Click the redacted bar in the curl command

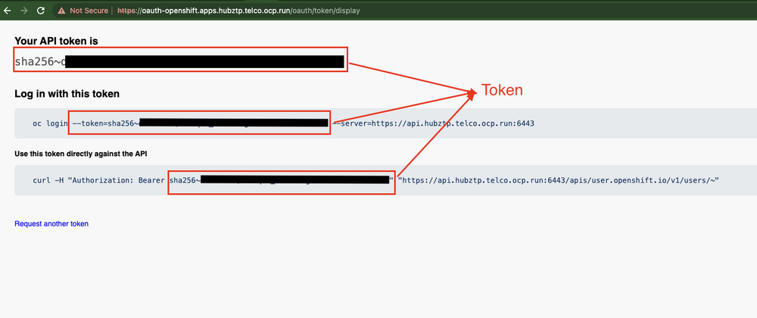(295, 180)
